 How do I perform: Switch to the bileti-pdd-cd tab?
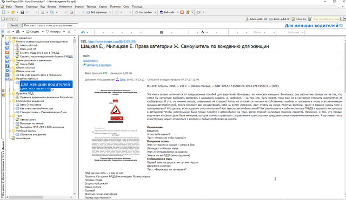256,19
